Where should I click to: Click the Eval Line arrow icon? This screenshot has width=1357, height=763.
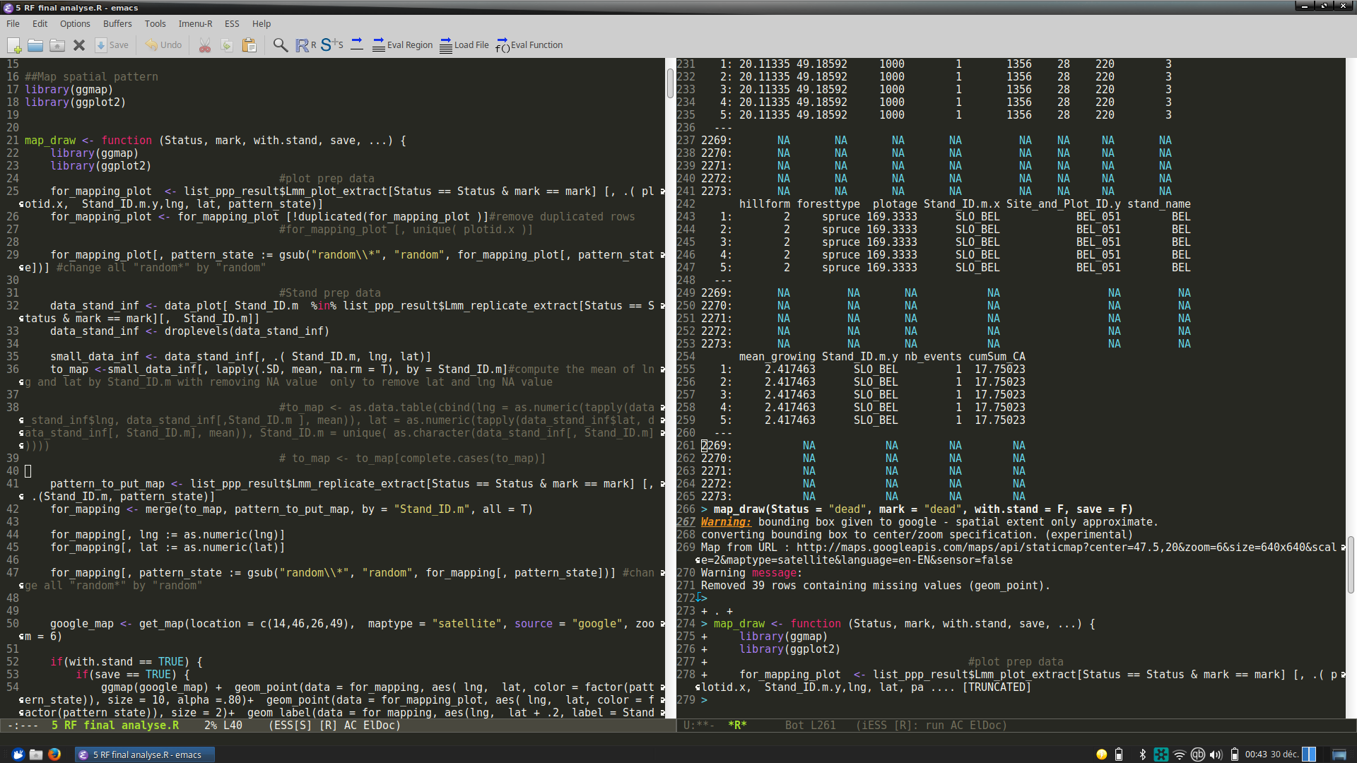point(357,45)
